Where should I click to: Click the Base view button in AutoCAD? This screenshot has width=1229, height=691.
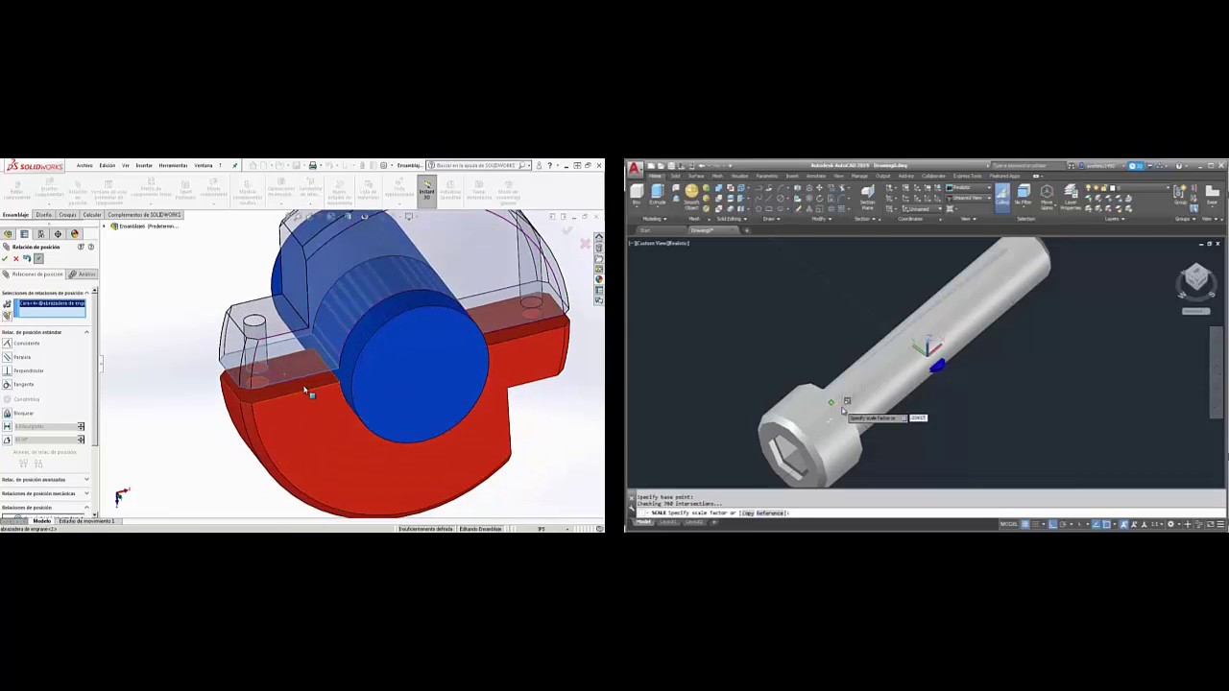coord(1212,194)
